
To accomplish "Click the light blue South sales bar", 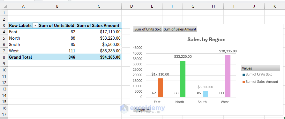I will pyautogui.click(x=206, y=94).
